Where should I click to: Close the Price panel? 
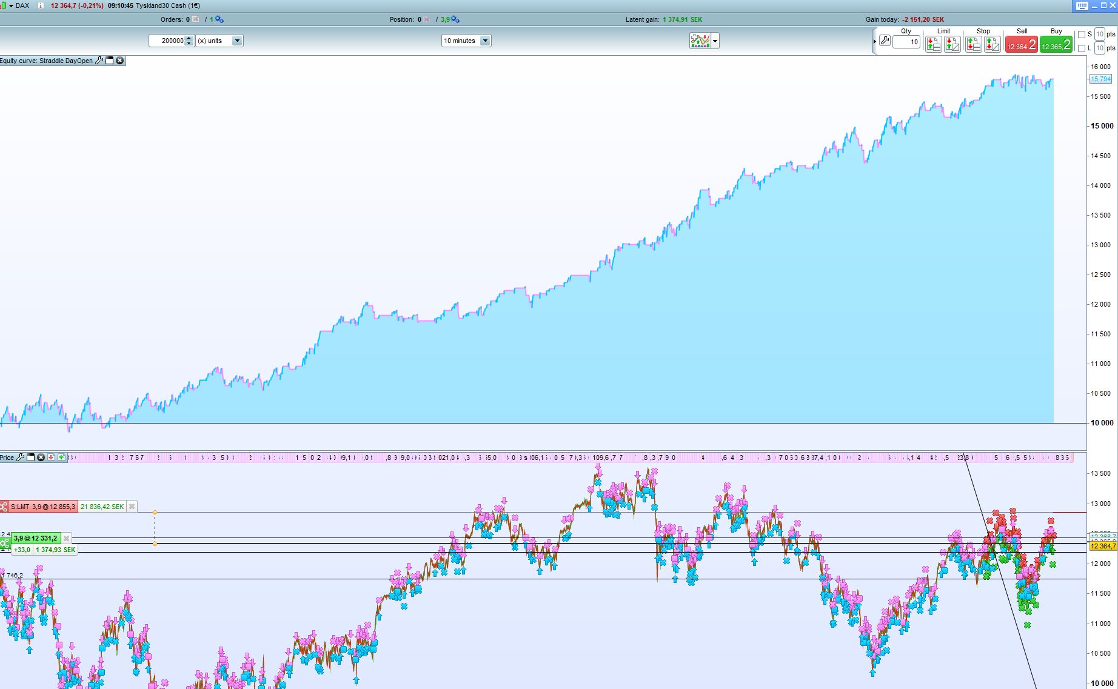click(x=41, y=458)
